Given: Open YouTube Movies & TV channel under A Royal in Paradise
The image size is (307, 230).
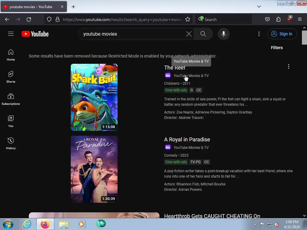Looking at the screenshot, I should point(191,147).
